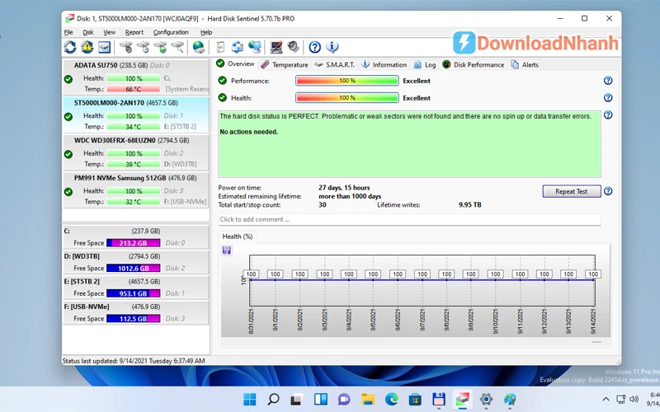Click the D: [WD3TB] free space bar
Viewport: 660px width, 412px height.
tap(134, 269)
